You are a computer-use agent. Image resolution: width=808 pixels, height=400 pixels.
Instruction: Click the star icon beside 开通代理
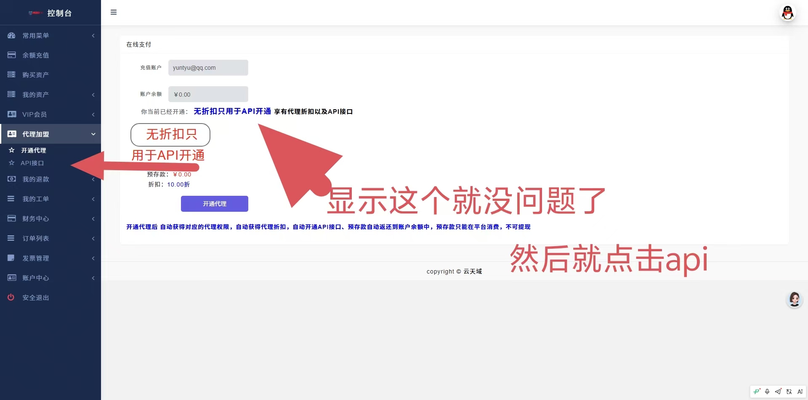tap(12, 150)
